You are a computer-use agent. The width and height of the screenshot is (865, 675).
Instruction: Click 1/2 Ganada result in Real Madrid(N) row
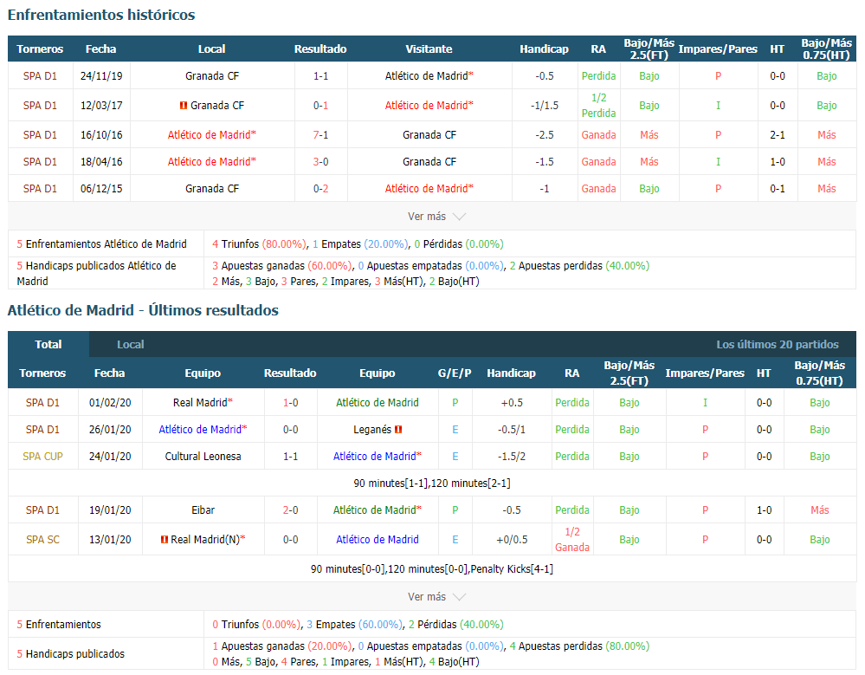coord(572,539)
